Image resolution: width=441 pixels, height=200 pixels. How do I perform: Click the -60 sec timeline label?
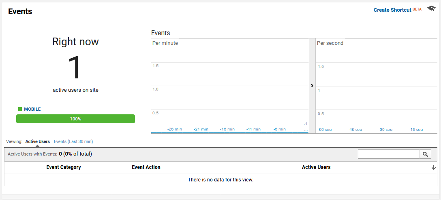325,130
